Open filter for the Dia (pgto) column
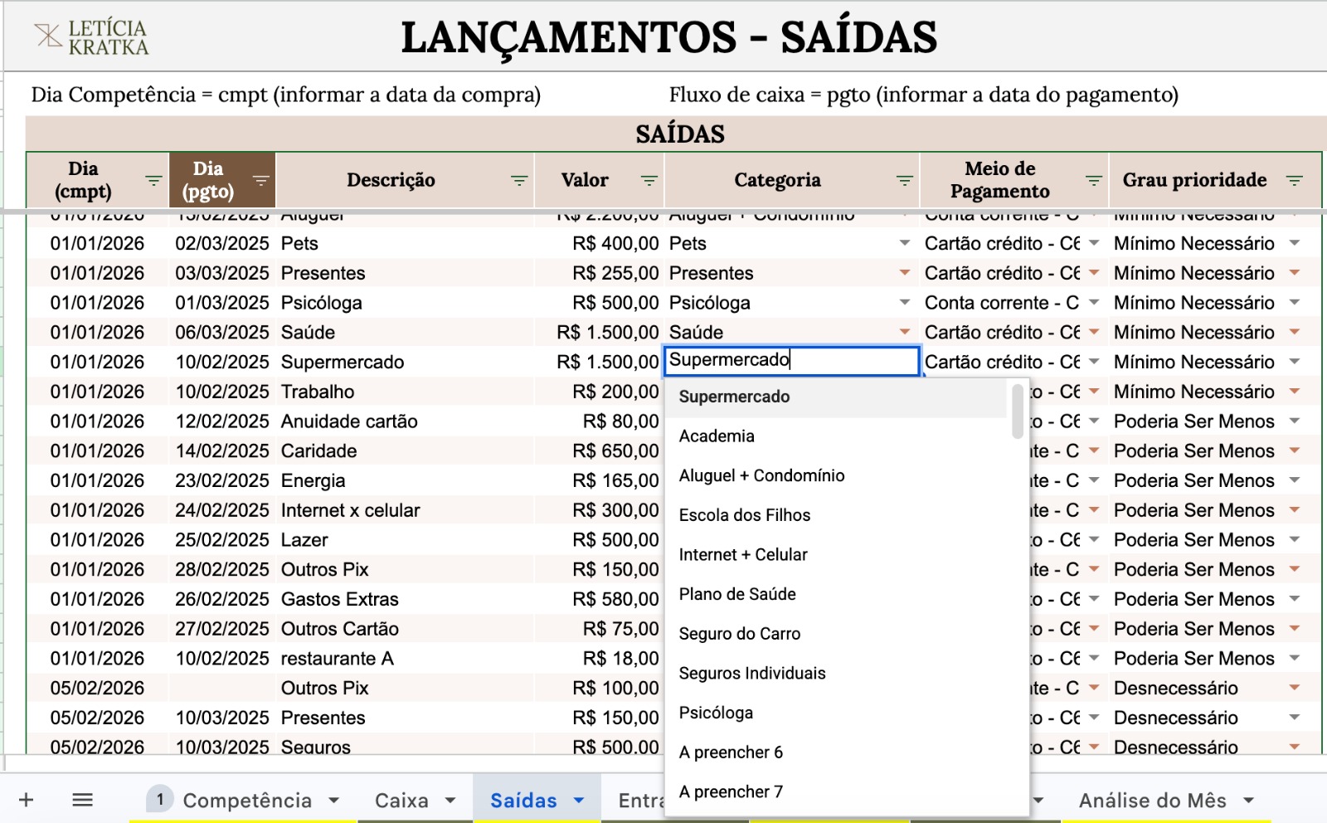This screenshot has width=1327, height=823. point(260,178)
